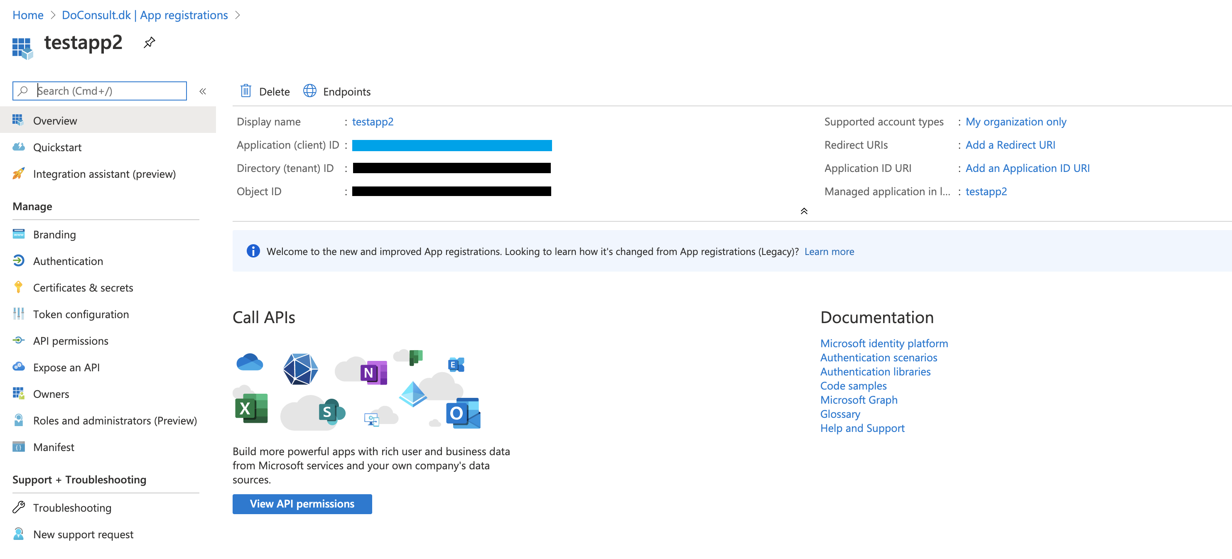Click the Exchange icon in the illustration
The height and width of the screenshot is (559, 1232).
[x=456, y=364]
